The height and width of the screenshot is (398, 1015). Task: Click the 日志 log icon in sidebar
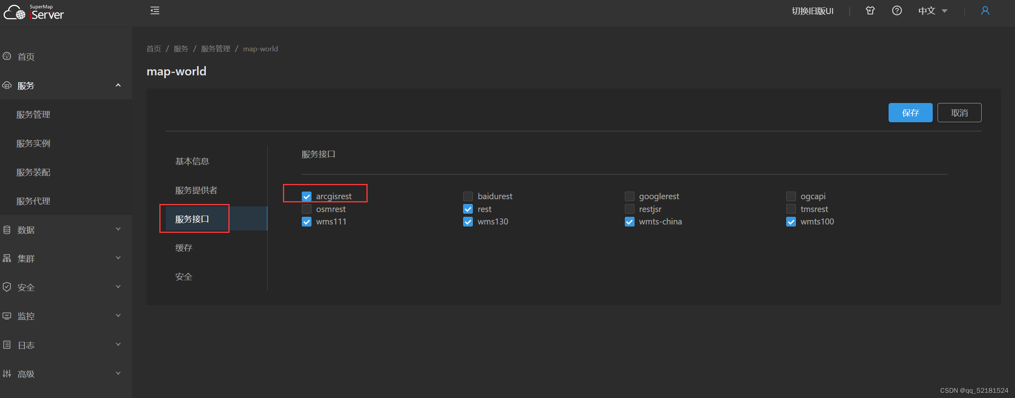7,345
